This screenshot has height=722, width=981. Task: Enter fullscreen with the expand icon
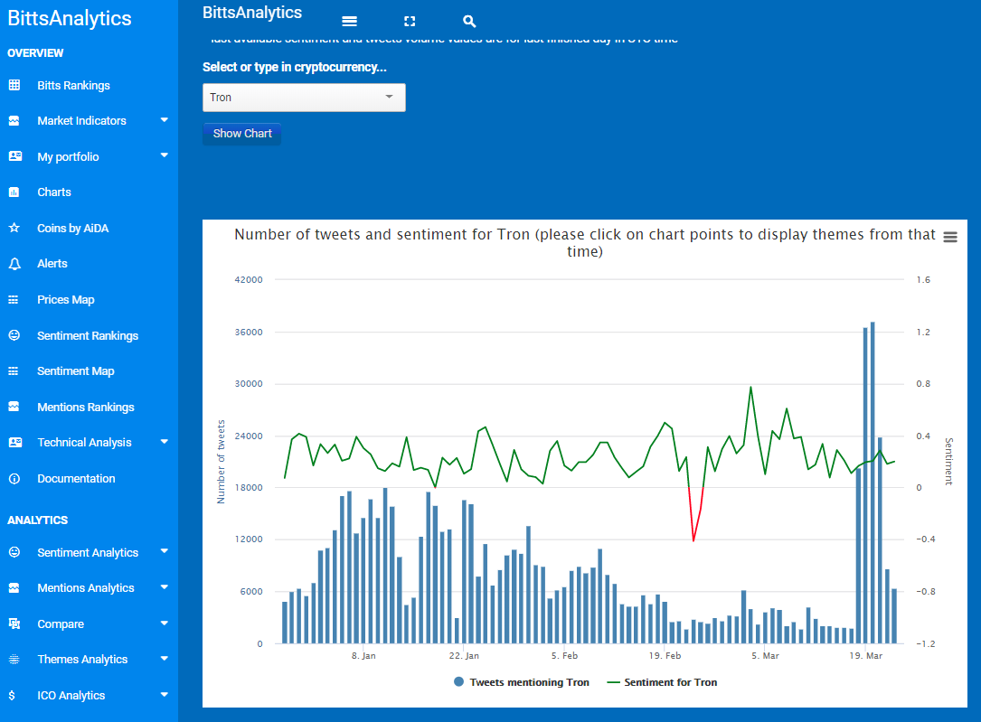(410, 22)
